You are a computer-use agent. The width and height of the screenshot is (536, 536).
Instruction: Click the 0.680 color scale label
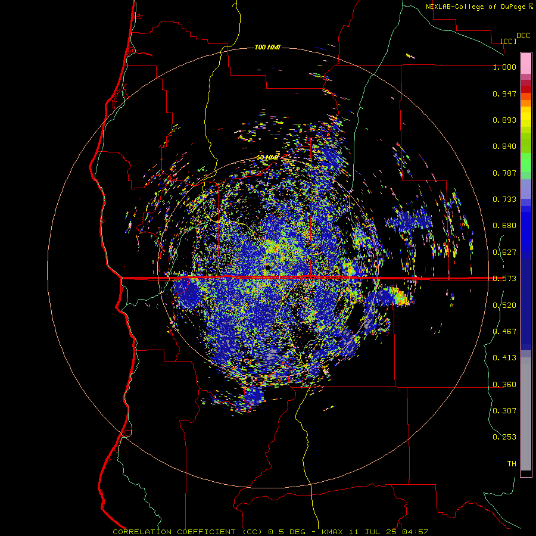pyautogui.click(x=504, y=226)
